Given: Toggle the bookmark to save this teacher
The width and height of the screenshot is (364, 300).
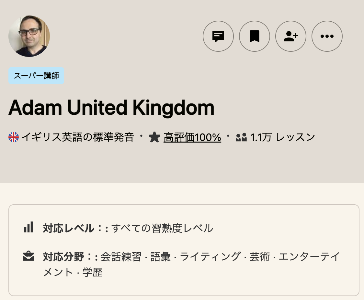Looking at the screenshot, I should (x=255, y=36).
